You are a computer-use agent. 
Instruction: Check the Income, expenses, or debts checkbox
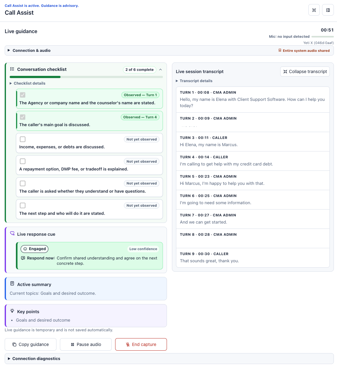pos(23,139)
